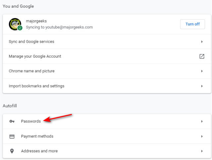Open Payment methods settings
The height and width of the screenshot is (160, 212).
(x=107, y=136)
